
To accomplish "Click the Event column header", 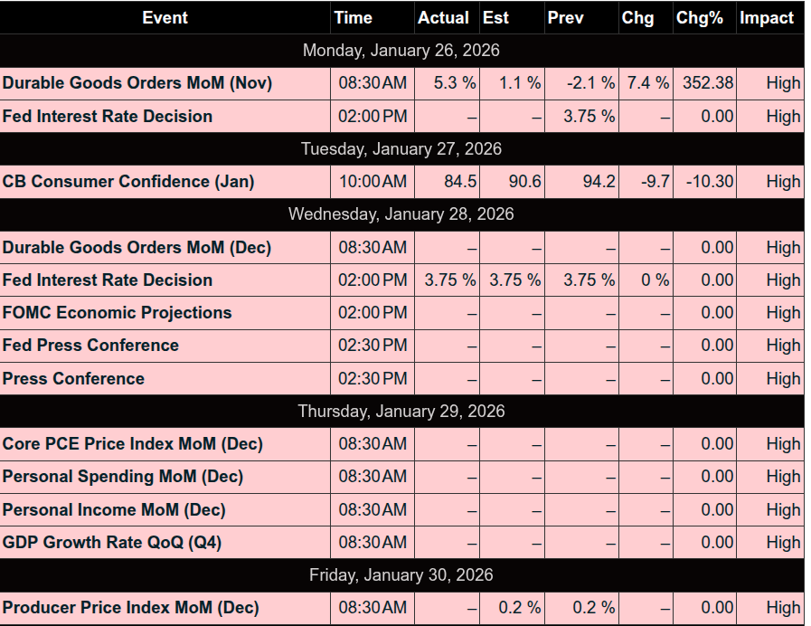I will [165, 17].
